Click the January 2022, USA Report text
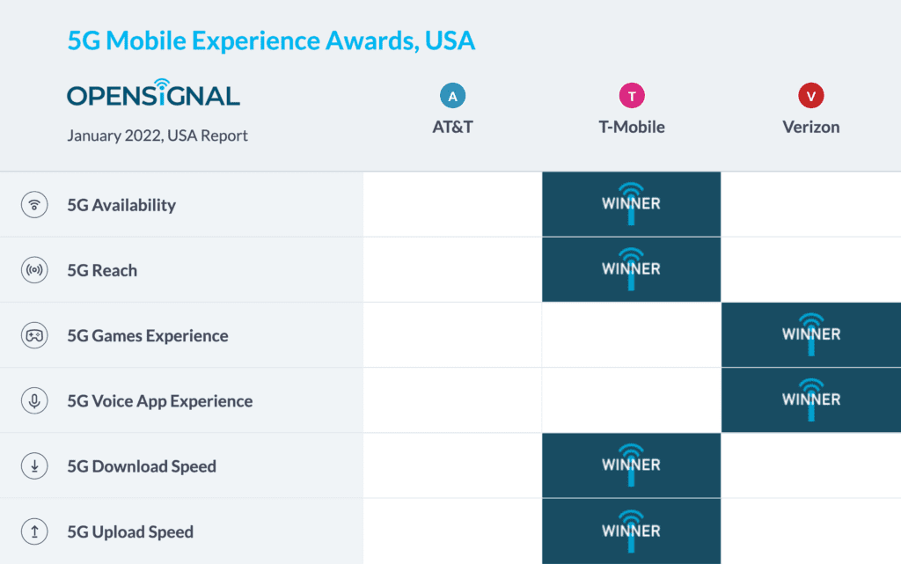The width and height of the screenshot is (901, 564). pyautogui.click(x=157, y=136)
